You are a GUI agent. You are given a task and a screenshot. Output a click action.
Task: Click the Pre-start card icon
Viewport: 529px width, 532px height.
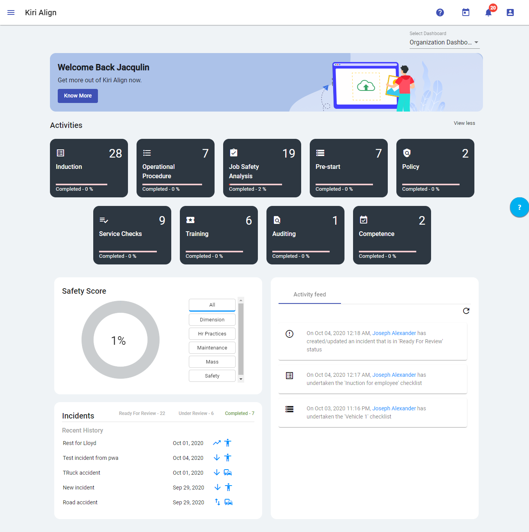point(320,153)
